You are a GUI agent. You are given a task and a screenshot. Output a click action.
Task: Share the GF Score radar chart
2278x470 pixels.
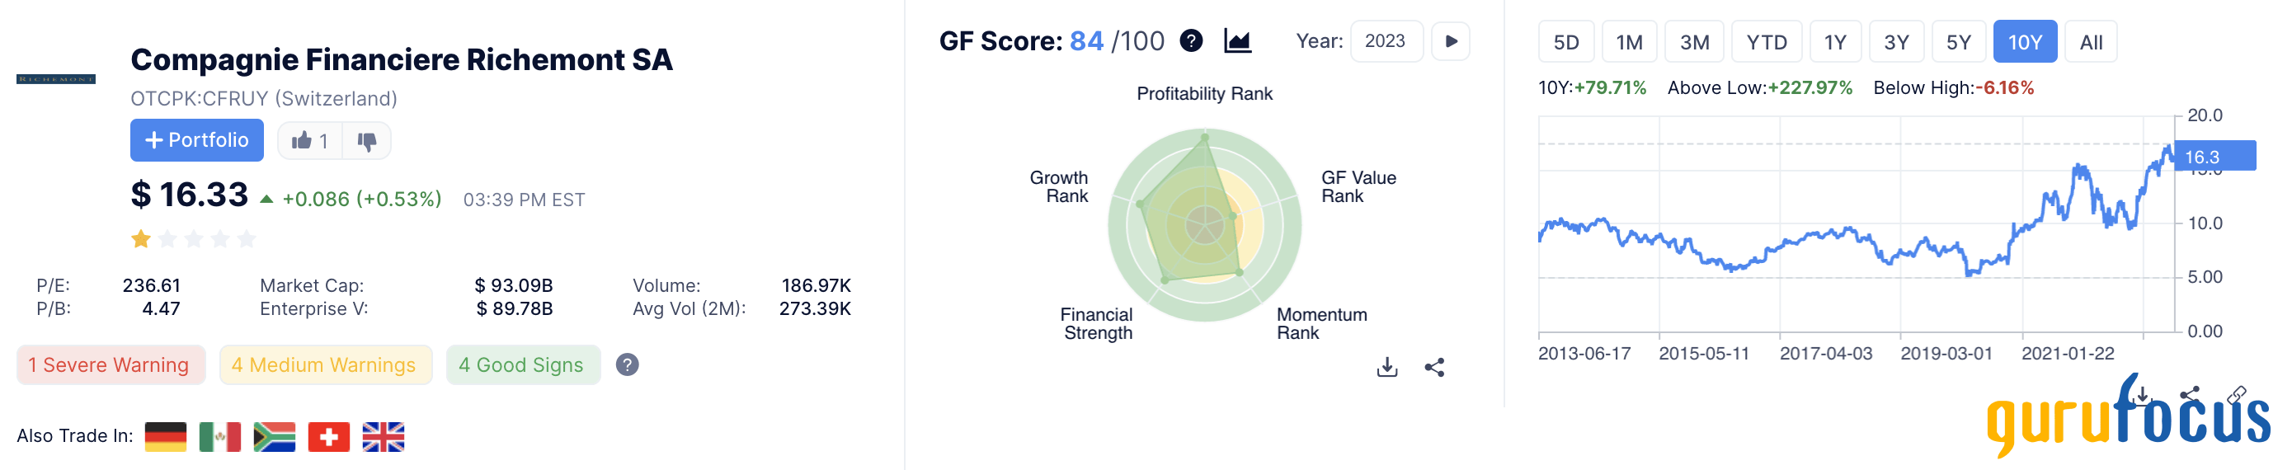(1434, 368)
